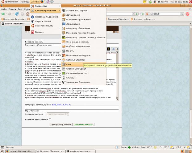The image size is (192, 153).
Task: Click the Рус keyboard layout indicator
Action: [x=166, y=2]
